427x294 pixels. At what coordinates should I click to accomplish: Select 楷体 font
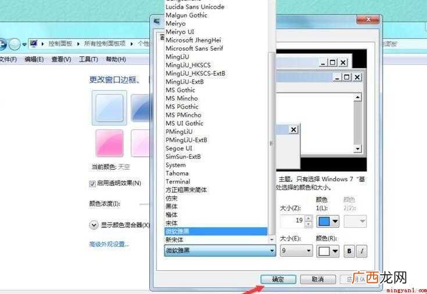171,215
